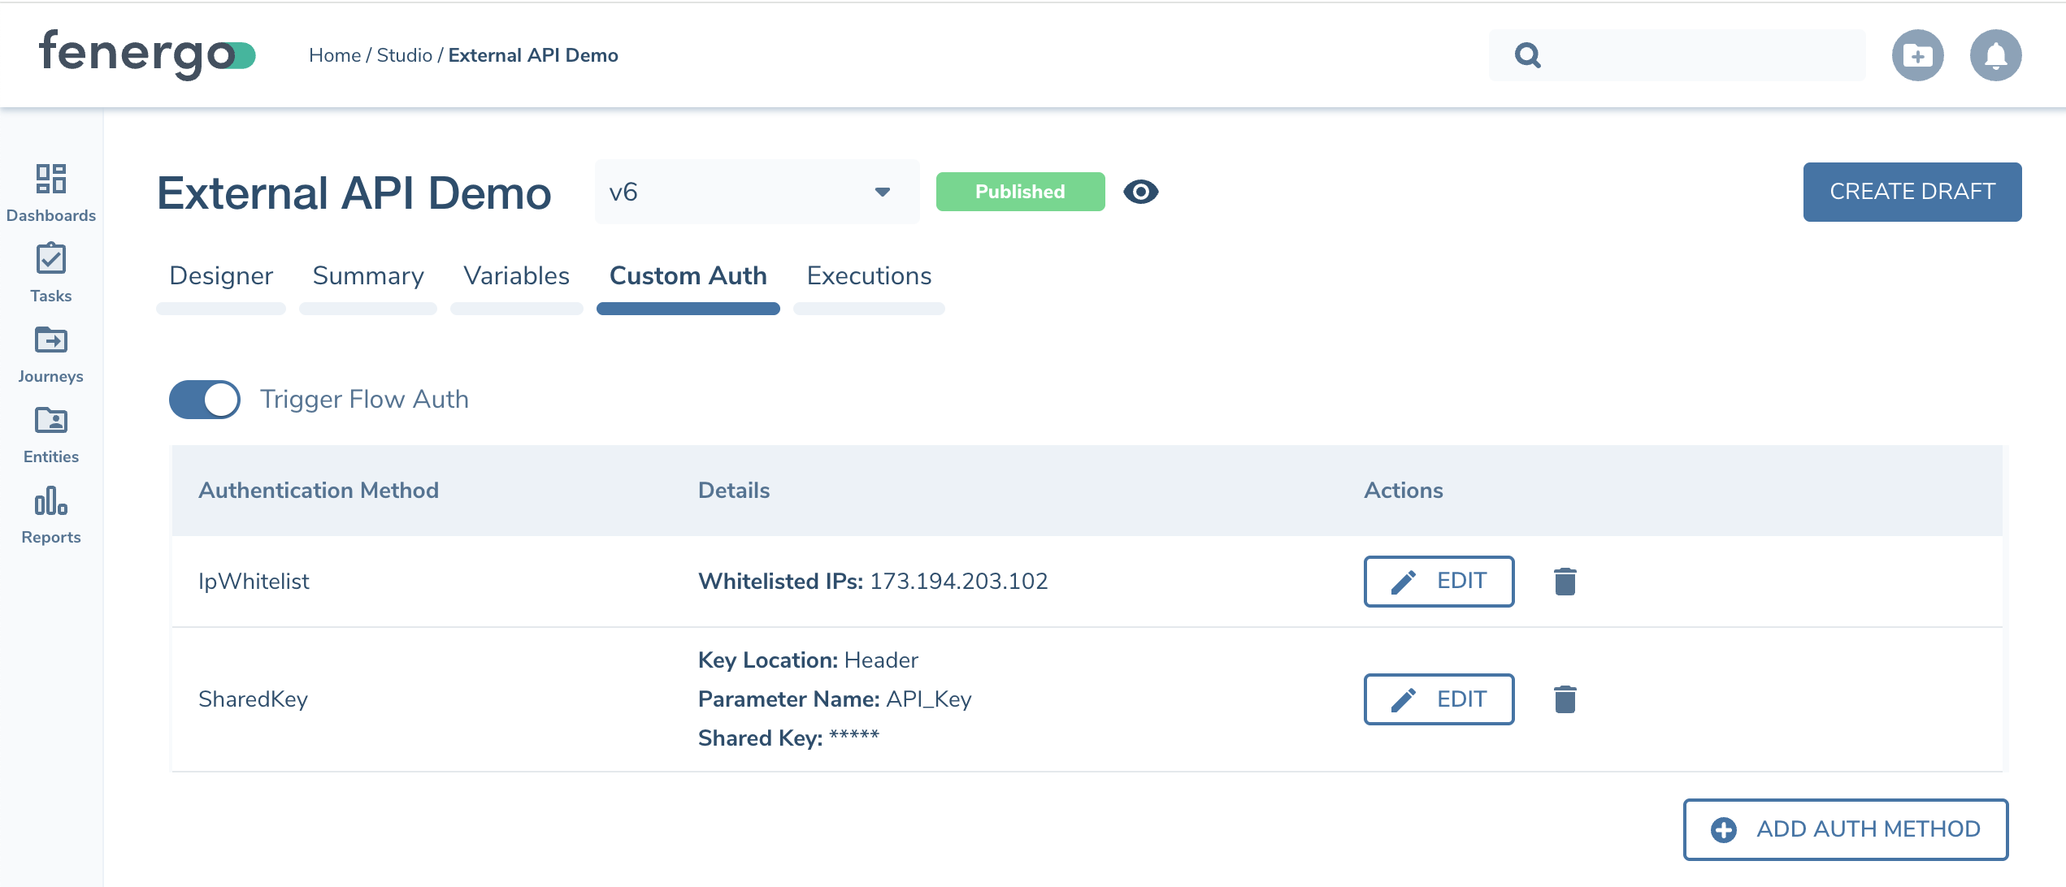Click inside the search field
This screenshot has width=2066, height=887.
tap(1674, 54)
